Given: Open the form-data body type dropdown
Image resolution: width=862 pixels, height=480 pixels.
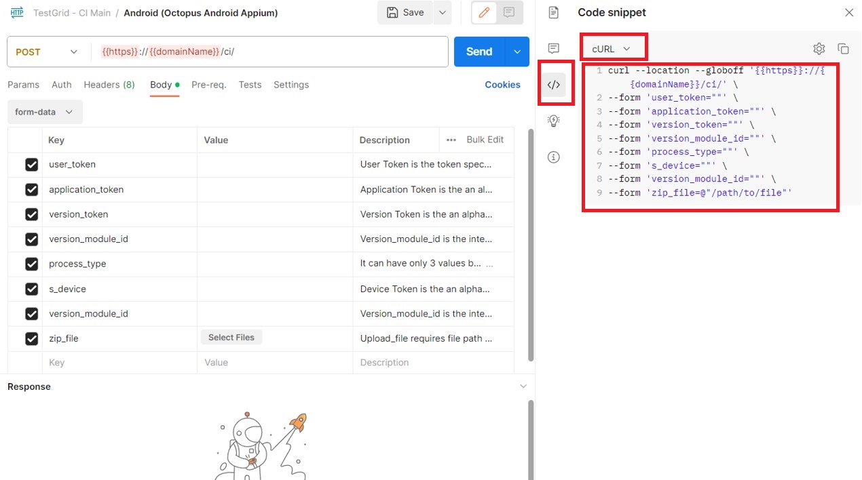Looking at the screenshot, I should [x=45, y=112].
